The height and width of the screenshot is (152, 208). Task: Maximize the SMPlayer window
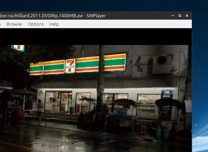click(180, 16)
